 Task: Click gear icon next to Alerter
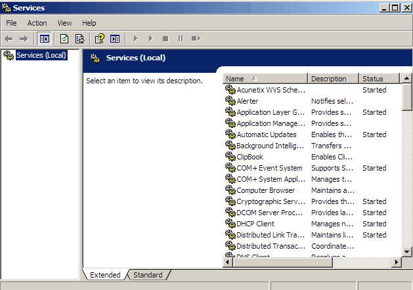click(x=230, y=100)
